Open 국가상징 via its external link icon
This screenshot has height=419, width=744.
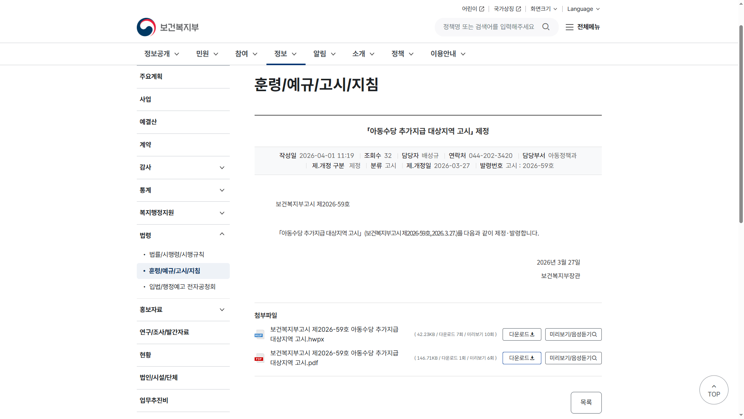tap(518, 9)
